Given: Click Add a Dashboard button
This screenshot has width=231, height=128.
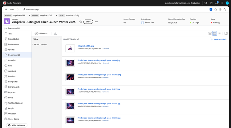Looking at the screenshot, I should click(17, 125).
